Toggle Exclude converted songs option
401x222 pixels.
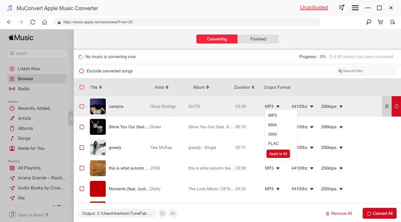[x=81, y=71]
